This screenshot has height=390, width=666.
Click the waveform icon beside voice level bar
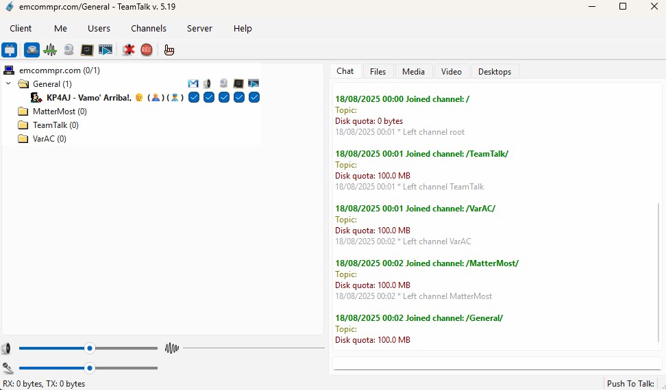coord(171,348)
